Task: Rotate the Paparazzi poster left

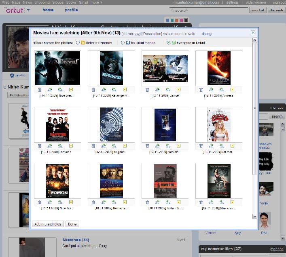Action: (x=104, y=90)
